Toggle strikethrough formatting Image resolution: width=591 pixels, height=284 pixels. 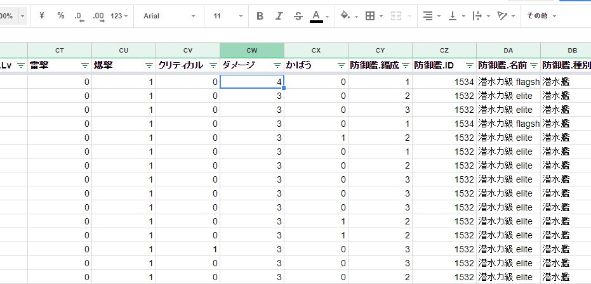coord(298,16)
